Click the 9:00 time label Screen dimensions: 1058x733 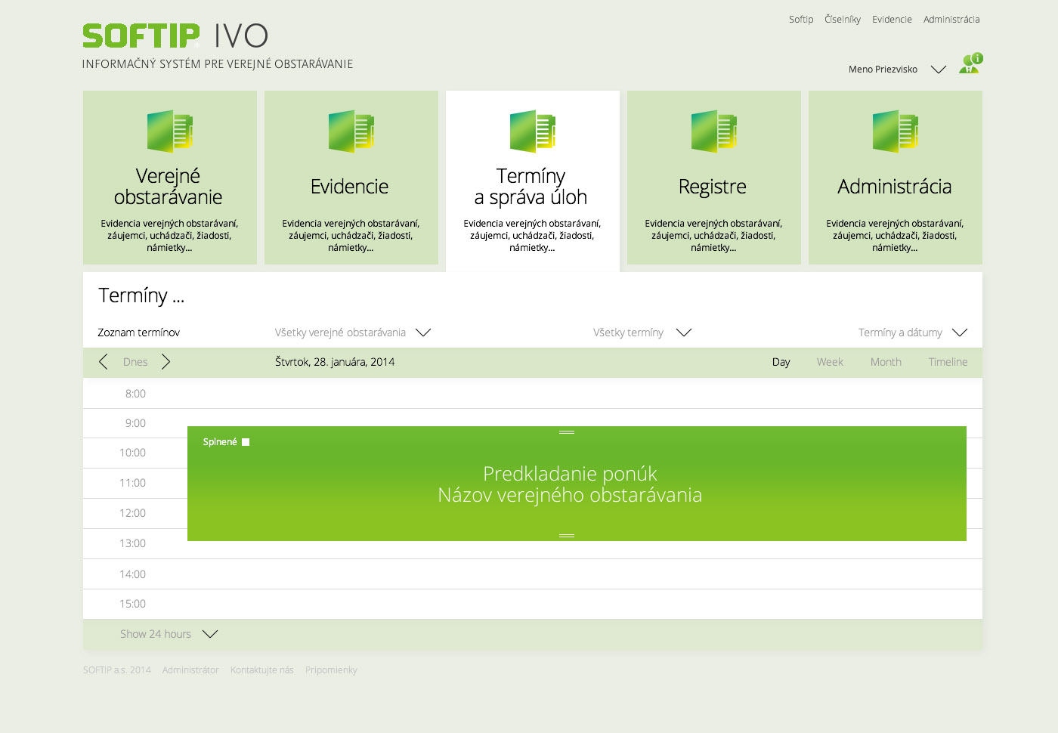135,423
